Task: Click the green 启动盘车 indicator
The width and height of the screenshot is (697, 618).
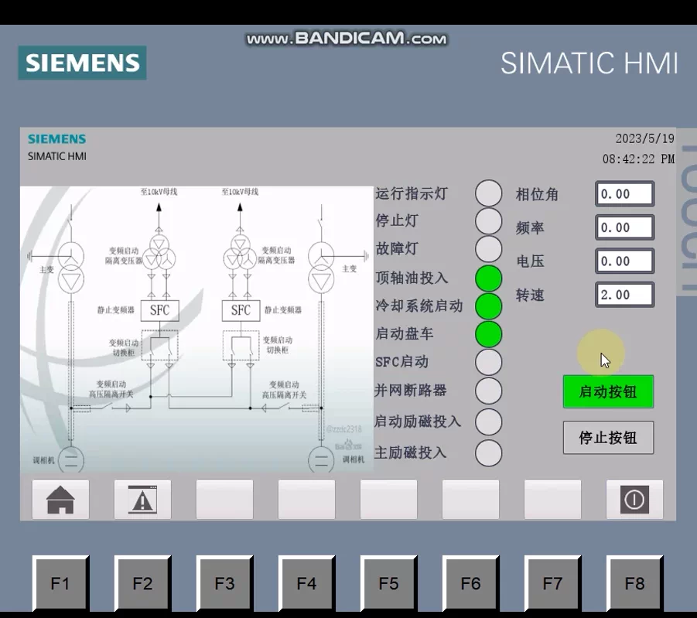Action: click(x=489, y=334)
